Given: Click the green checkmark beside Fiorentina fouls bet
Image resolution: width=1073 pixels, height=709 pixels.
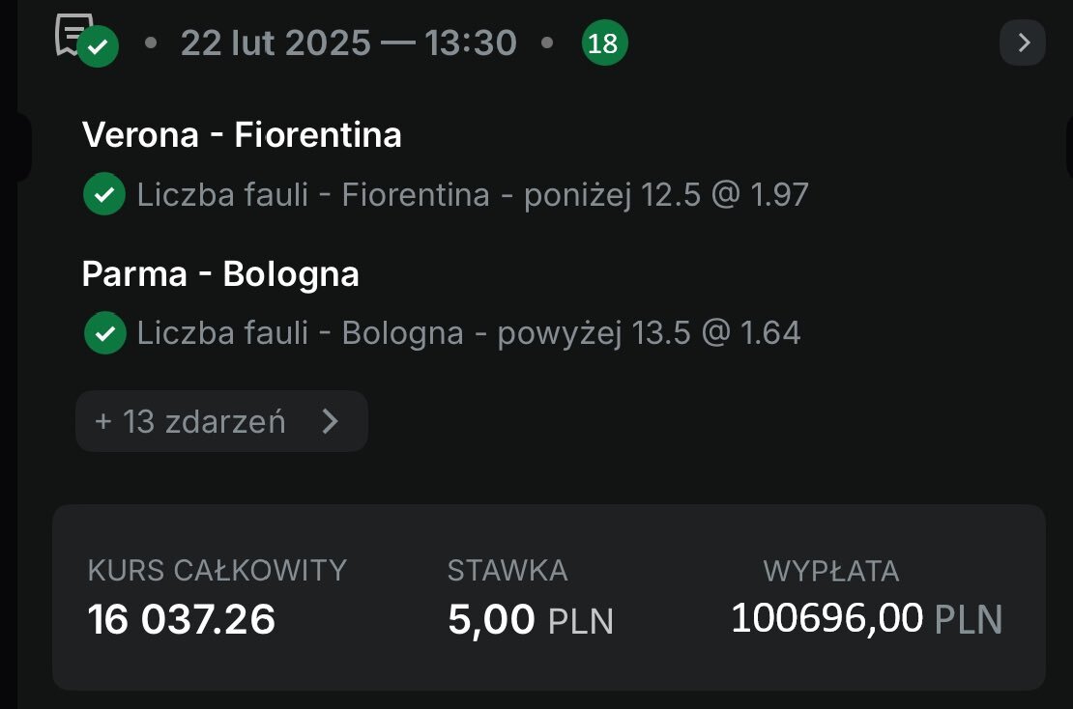Looking at the screenshot, I should (x=104, y=195).
